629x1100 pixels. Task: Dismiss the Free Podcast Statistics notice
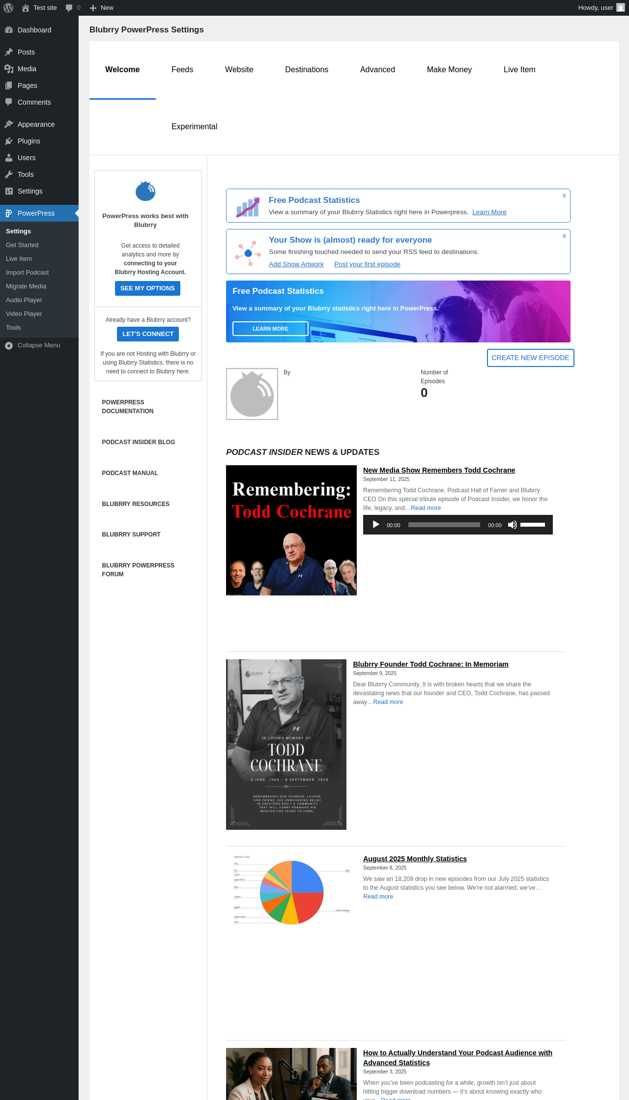point(564,196)
